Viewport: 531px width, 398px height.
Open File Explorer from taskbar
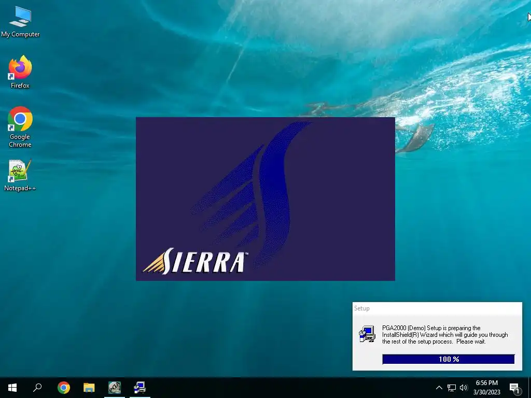(89, 388)
